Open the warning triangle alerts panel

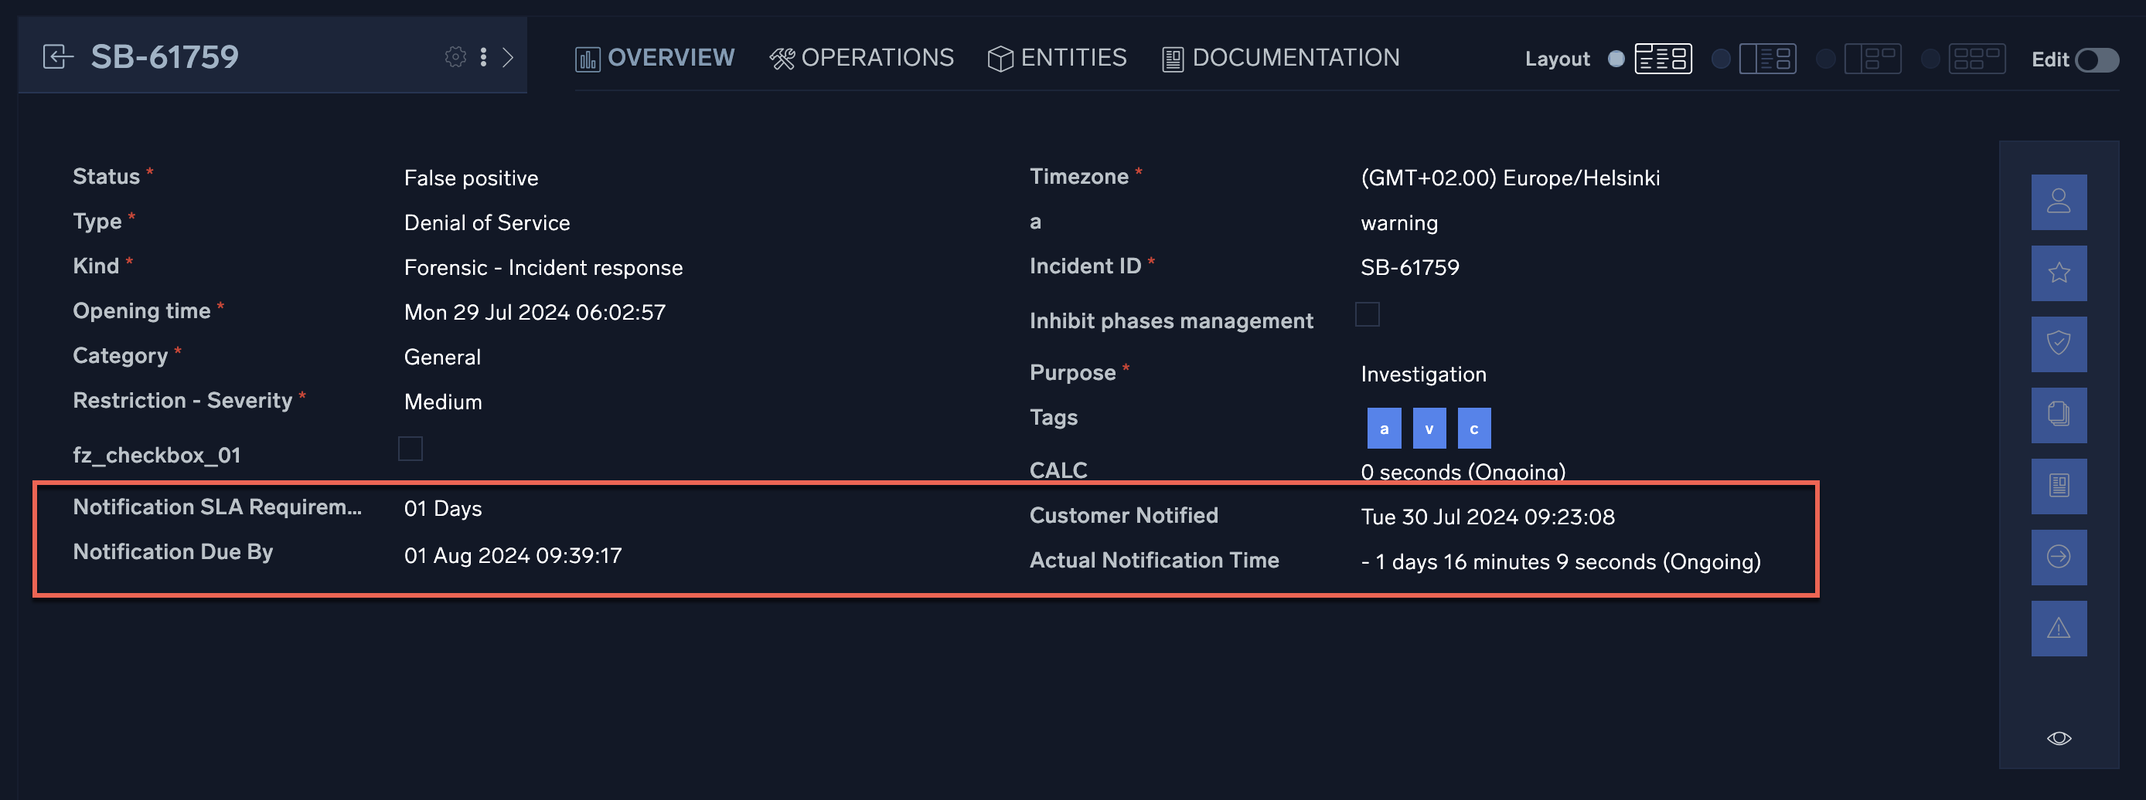click(x=2059, y=629)
